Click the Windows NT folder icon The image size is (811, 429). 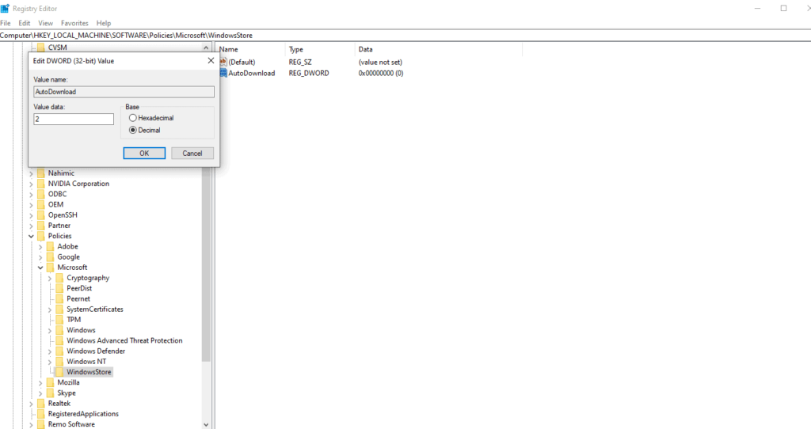[59, 361]
